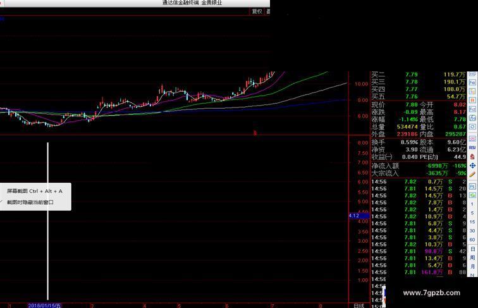
Task: Click the circle icon in right sidebar
Action: (472, 126)
